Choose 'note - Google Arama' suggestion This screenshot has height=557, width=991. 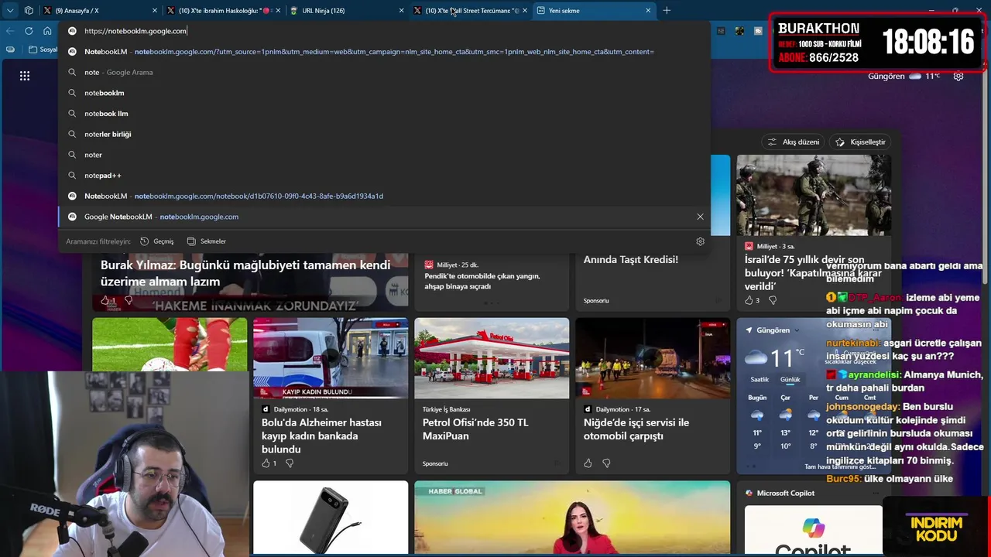(x=383, y=72)
